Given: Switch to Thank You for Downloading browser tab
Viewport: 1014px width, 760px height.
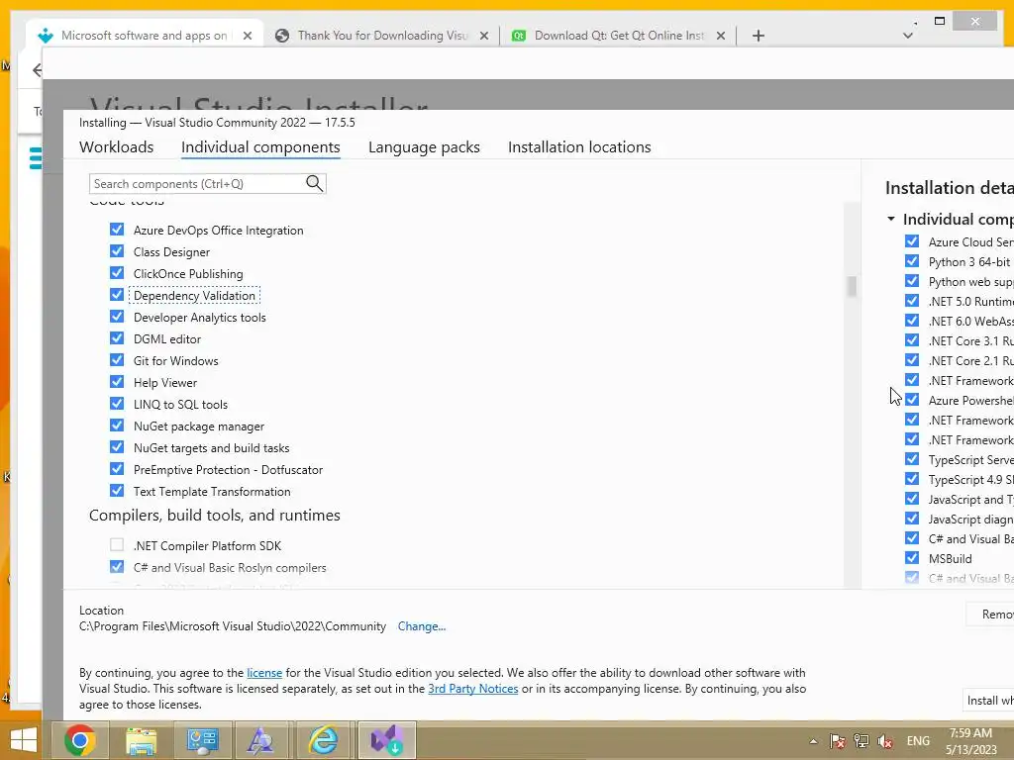Looking at the screenshot, I should 381,36.
